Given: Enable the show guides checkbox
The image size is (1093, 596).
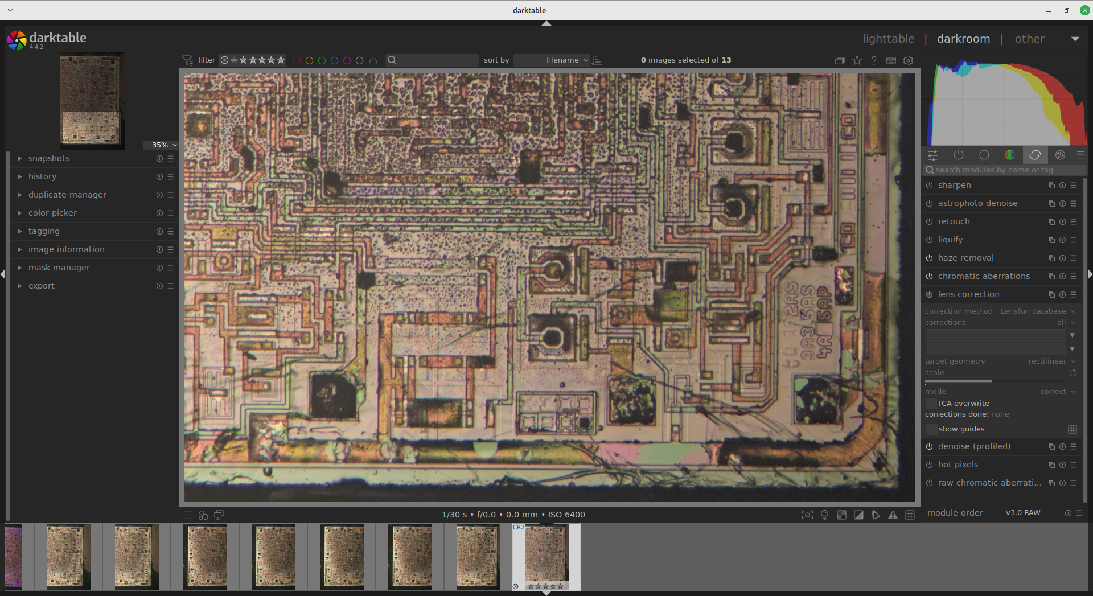Looking at the screenshot, I should [931, 429].
